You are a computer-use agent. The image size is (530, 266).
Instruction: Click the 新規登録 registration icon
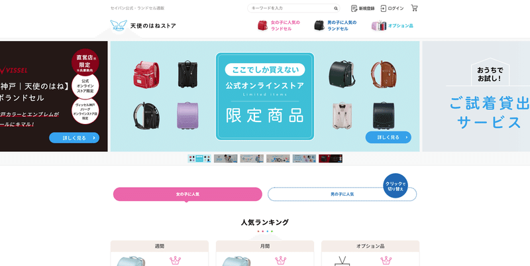354,9
